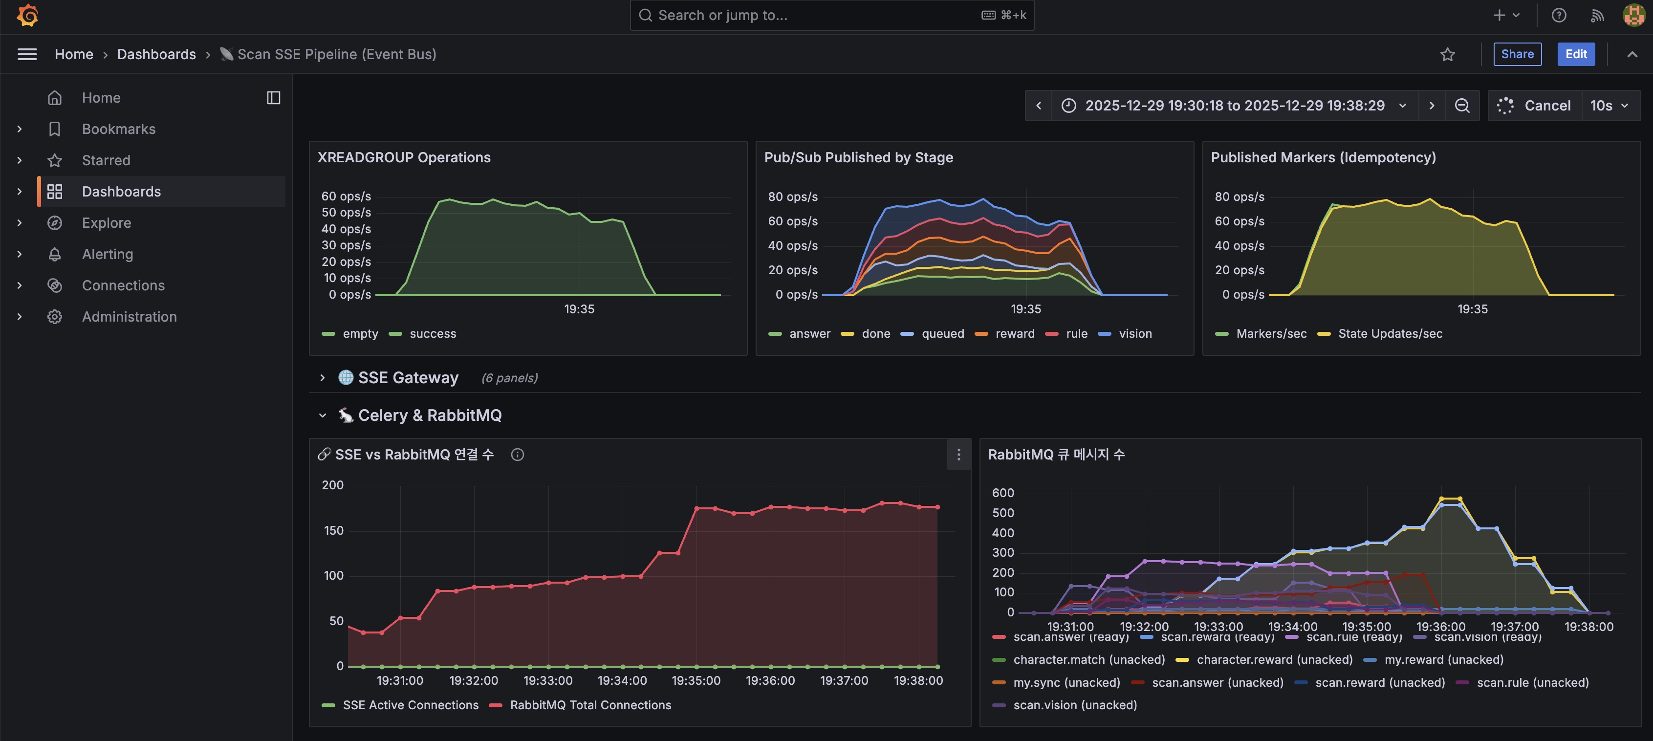Undock the sidebar menu panel icon
The height and width of the screenshot is (741, 1653).
[273, 98]
